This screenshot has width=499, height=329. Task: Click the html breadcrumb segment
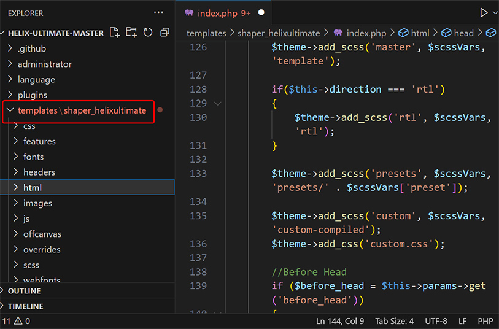(420, 33)
